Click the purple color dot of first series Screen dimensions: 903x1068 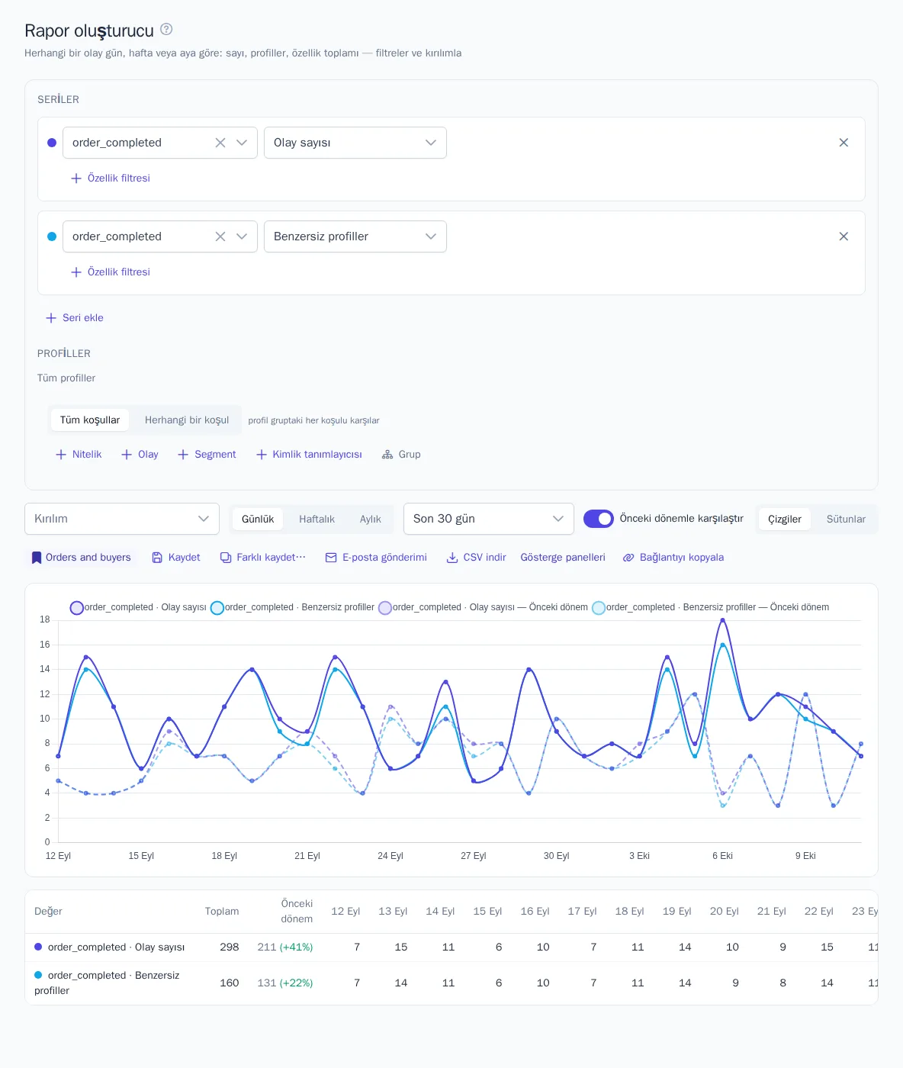(x=52, y=143)
